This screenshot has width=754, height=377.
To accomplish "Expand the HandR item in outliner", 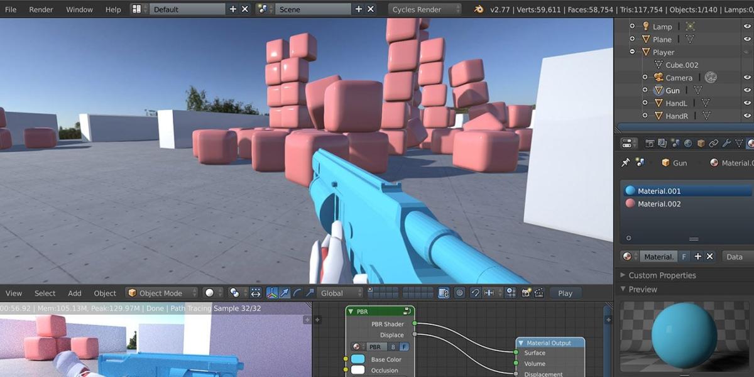I will 645,116.
